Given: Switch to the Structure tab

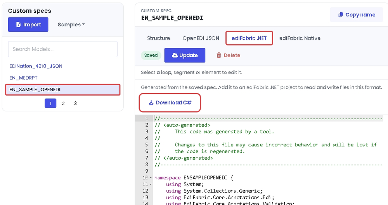Looking at the screenshot, I should click(x=159, y=38).
